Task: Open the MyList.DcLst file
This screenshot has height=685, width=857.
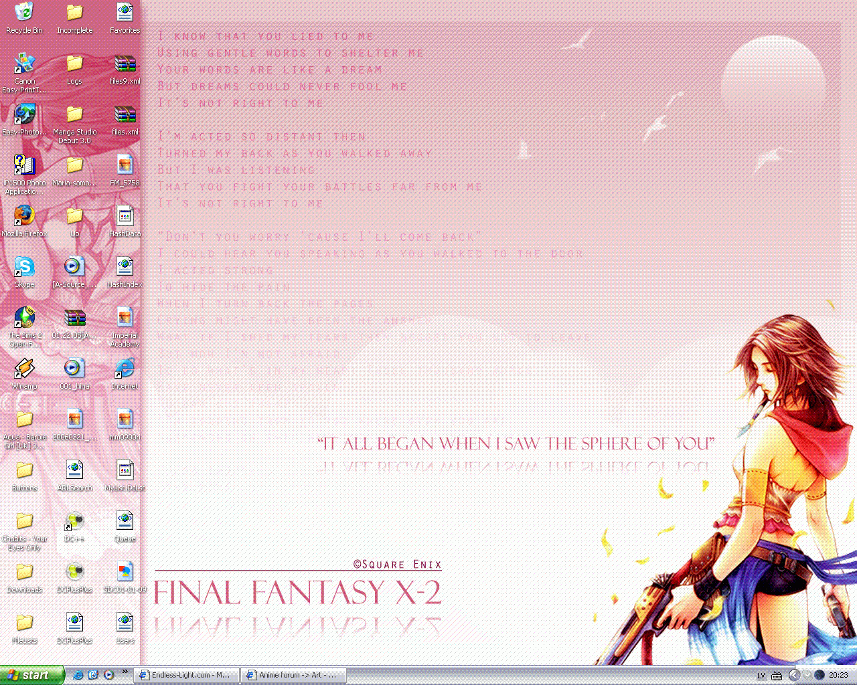Action: tap(125, 476)
